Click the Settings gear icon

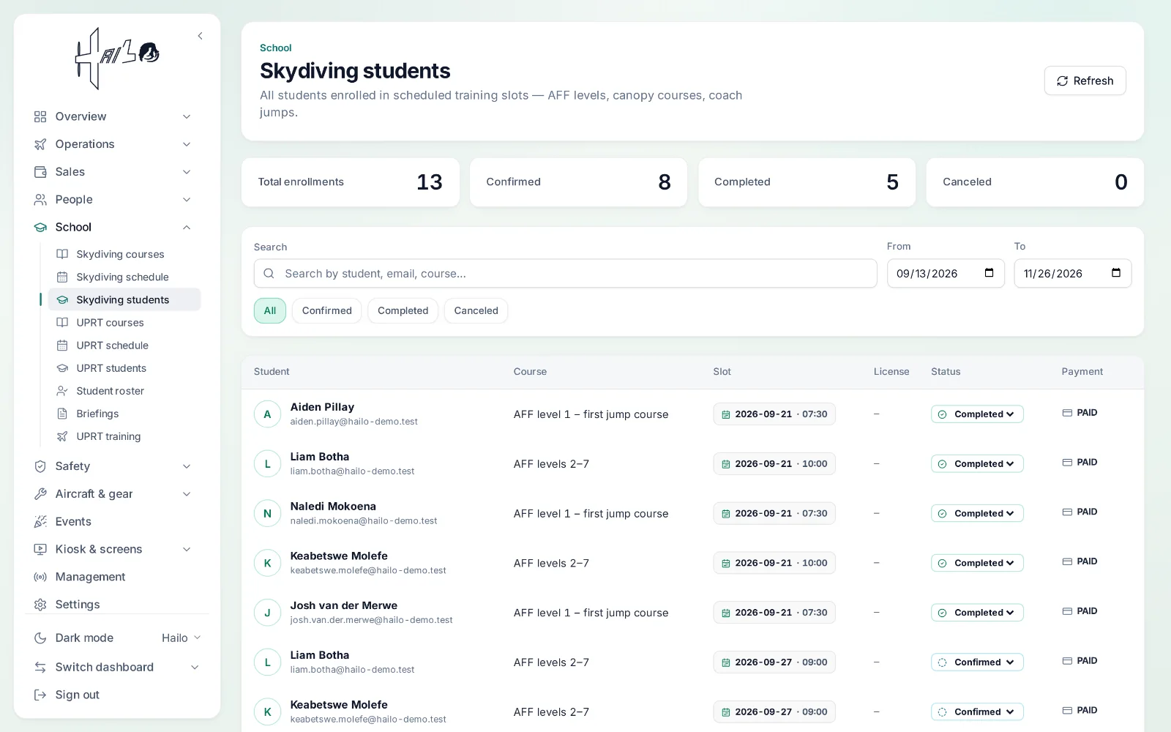tap(40, 605)
